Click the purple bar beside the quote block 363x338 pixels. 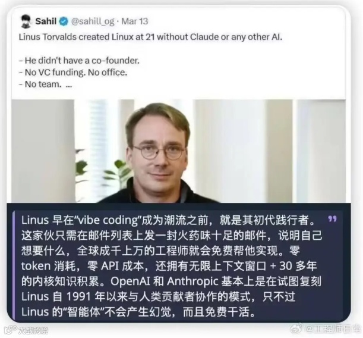[14, 265]
